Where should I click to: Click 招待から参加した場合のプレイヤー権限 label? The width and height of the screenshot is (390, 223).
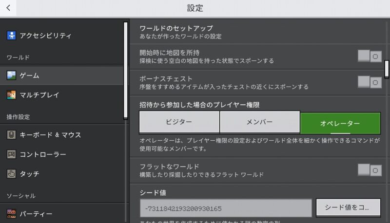[199, 105]
